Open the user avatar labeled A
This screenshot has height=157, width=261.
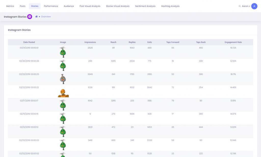pos(254,6)
